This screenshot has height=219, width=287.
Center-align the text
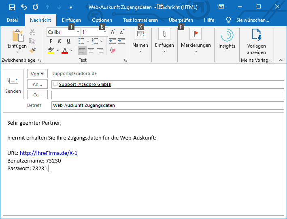coord(91,50)
